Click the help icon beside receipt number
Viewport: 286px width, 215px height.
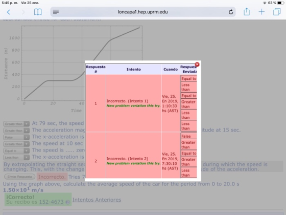coord(67,202)
